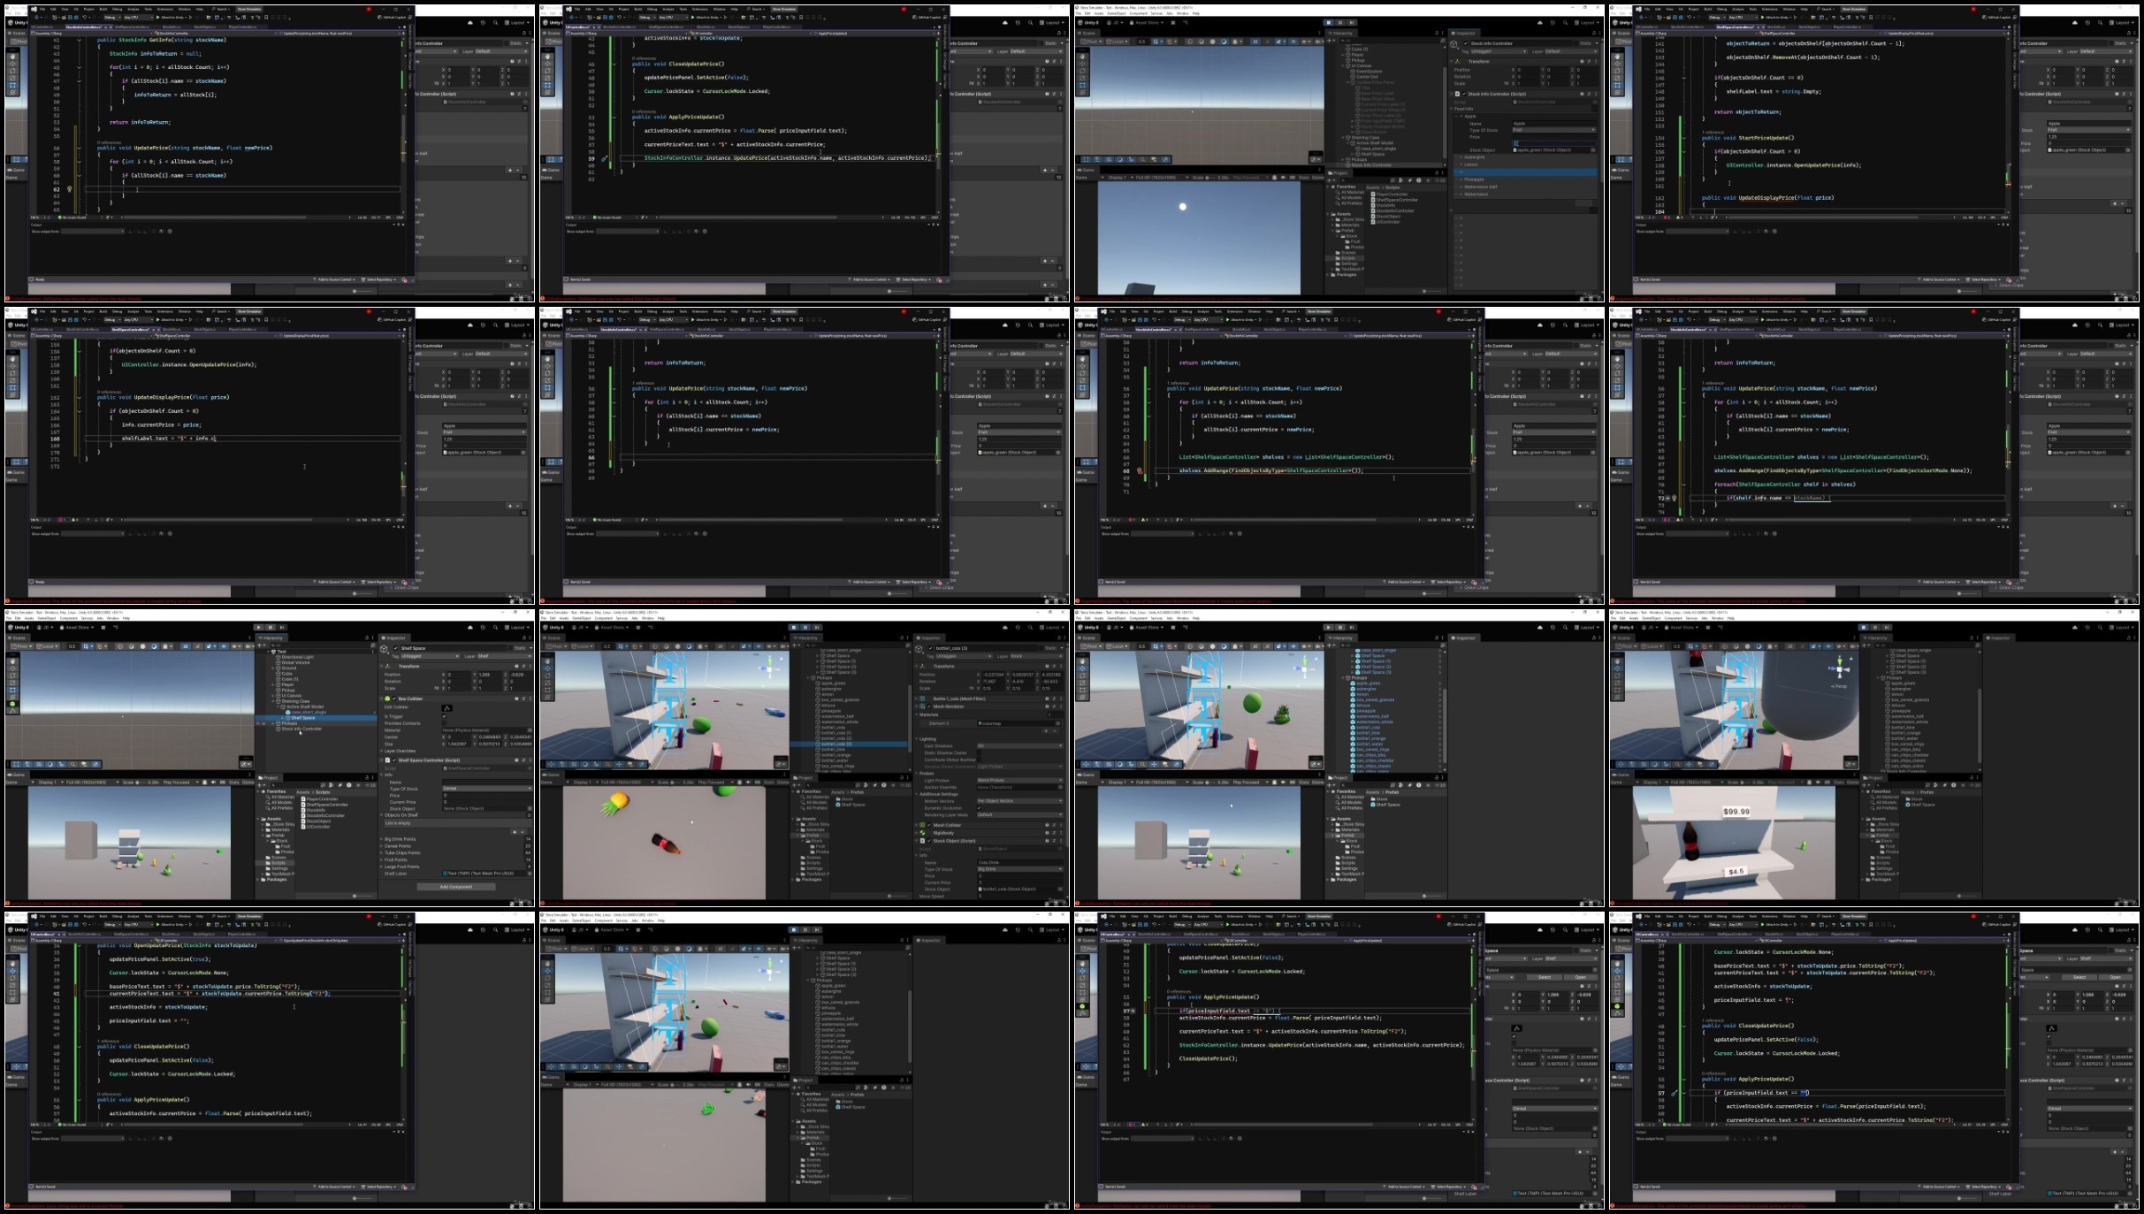Image resolution: width=2144 pixels, height=1214 pixels.
Task: Click the Rigidbody component icon
Action: [922, 833]
